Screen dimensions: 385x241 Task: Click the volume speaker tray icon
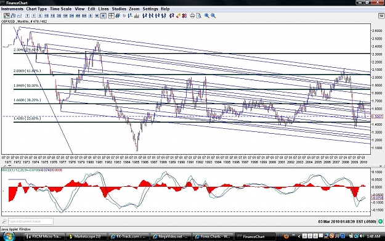[362, 236]
